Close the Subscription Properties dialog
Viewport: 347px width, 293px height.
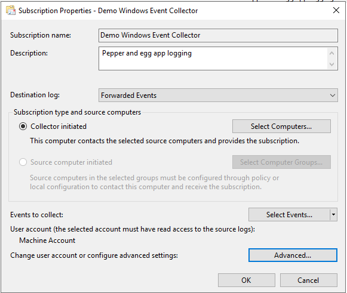[336, 10]
